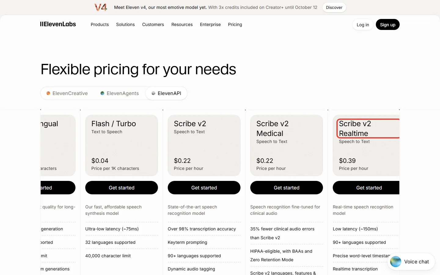Viewport: 440px width, 275px height.
Task: Click the Discover button in the banner
Action: point(334,7)
